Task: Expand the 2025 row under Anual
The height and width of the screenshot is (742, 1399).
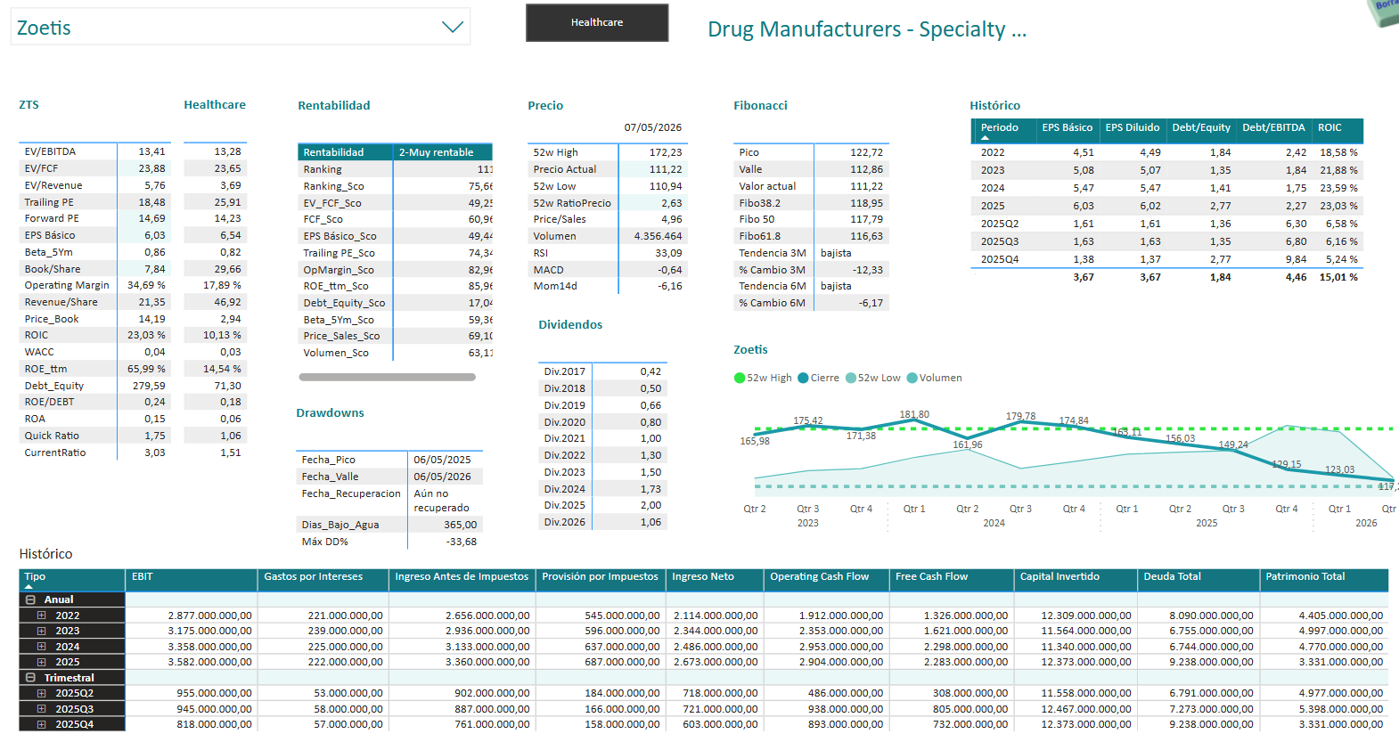Action: tap(41, 662)
